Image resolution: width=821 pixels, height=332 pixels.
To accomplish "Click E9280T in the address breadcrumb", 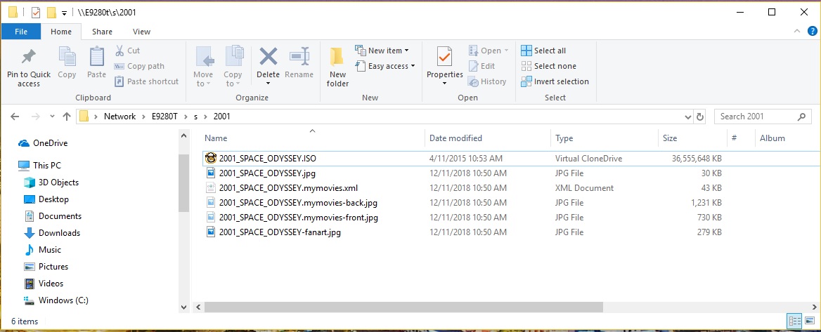I will point(165,117).
